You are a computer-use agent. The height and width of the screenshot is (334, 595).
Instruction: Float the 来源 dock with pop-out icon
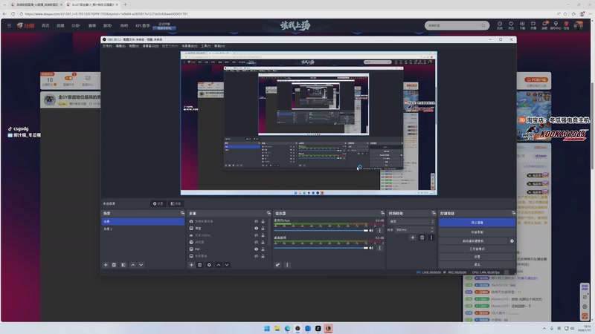tap(268, 213)
